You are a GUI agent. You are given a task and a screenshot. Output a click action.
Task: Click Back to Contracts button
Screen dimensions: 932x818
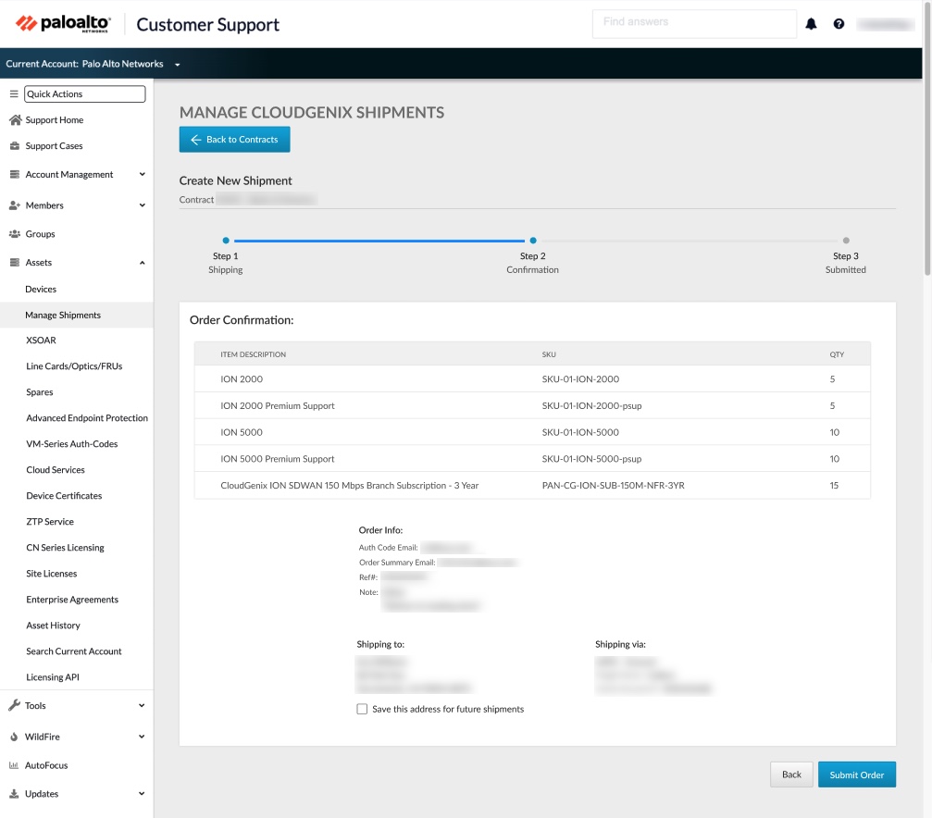234,140
